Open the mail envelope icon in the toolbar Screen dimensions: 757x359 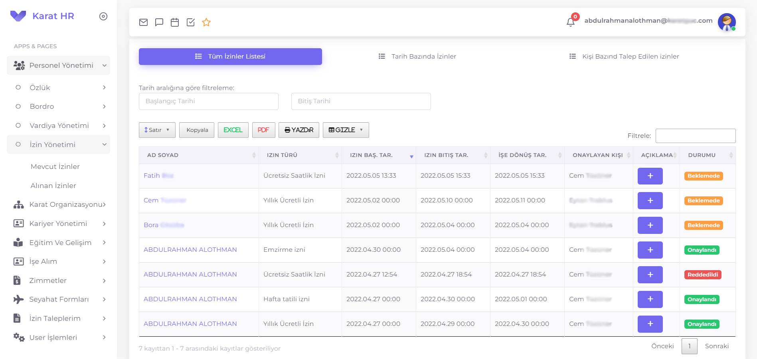[x=144, y=22]
